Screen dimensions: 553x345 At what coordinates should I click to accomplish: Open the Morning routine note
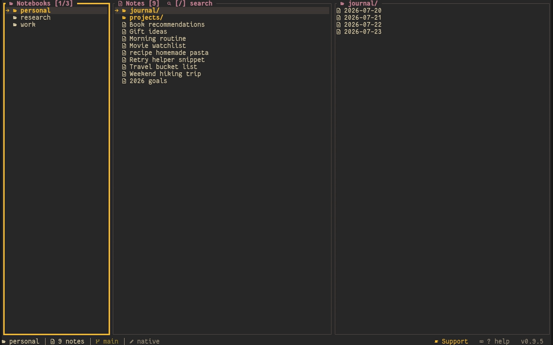(x=158, y=39)
